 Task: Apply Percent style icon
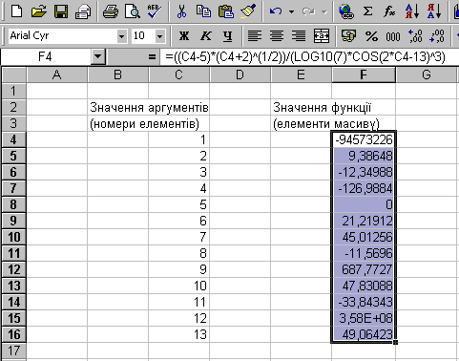(x=371, y=36)
